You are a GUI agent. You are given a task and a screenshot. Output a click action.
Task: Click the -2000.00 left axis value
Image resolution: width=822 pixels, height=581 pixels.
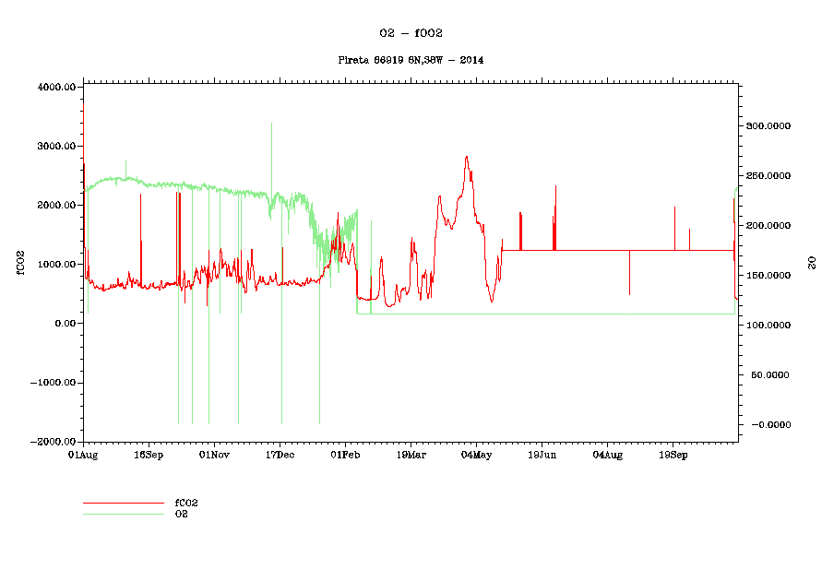tap(52, 442)
